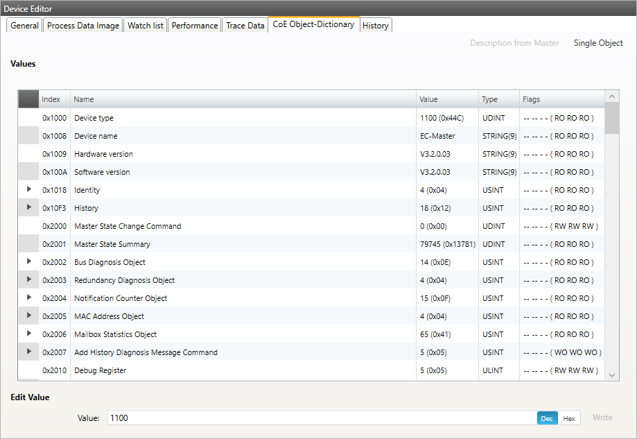Viewport: 637px width, 439px height.
Task: Switch value format to Hex
Action: 568,418
